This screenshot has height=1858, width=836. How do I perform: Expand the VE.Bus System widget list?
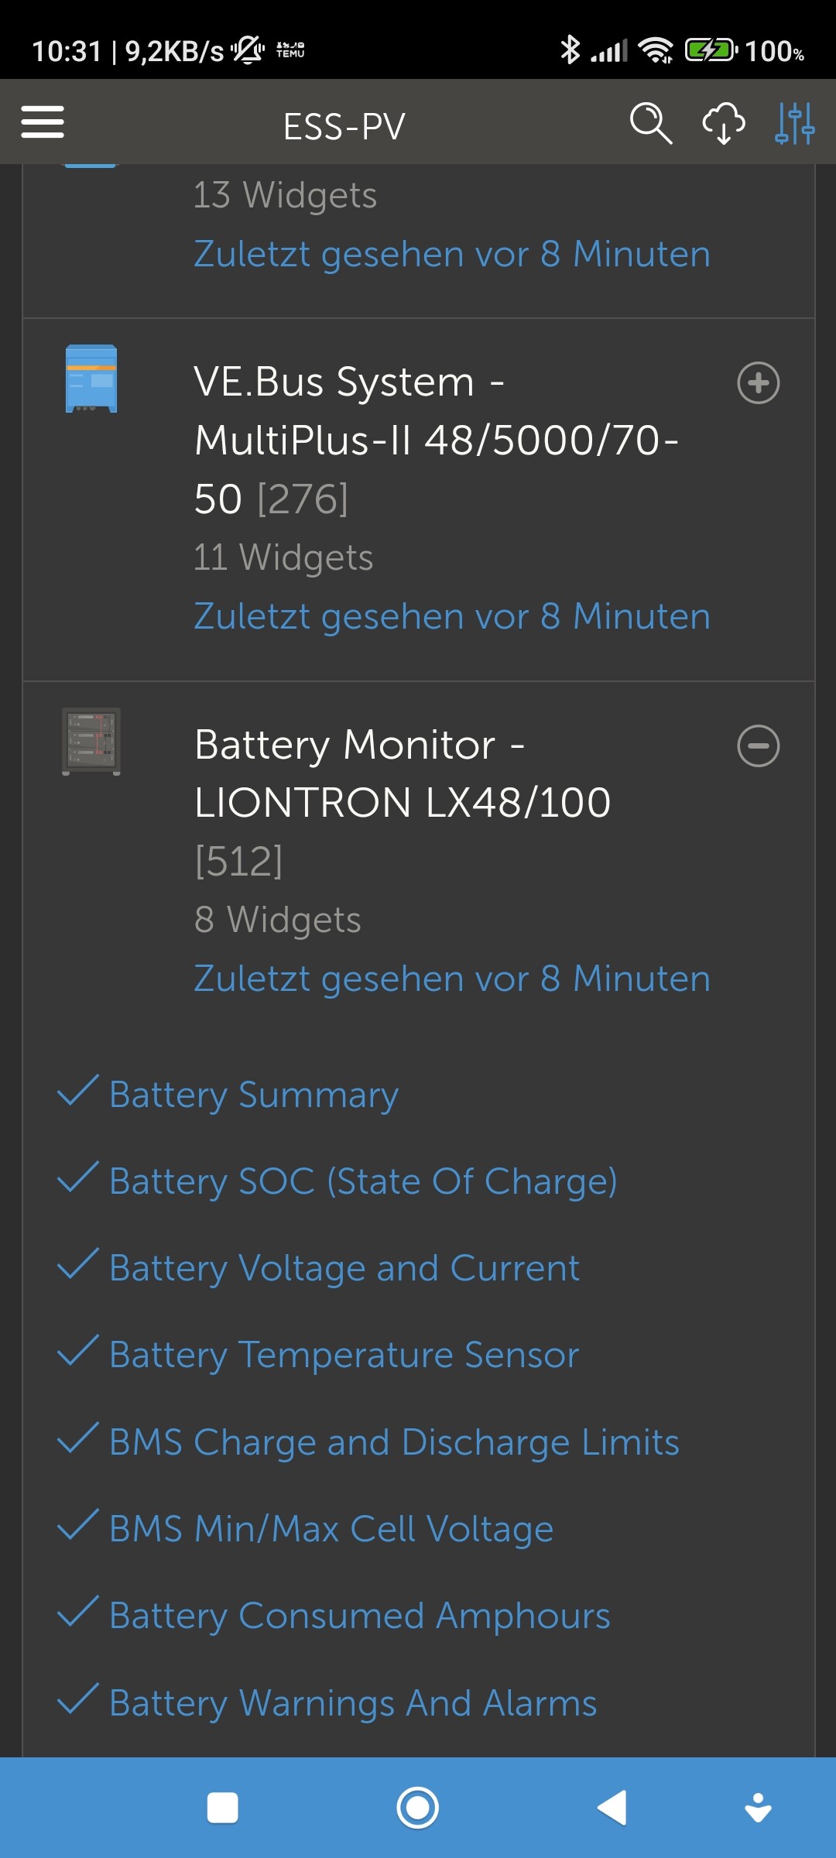(x=758, y=382)
